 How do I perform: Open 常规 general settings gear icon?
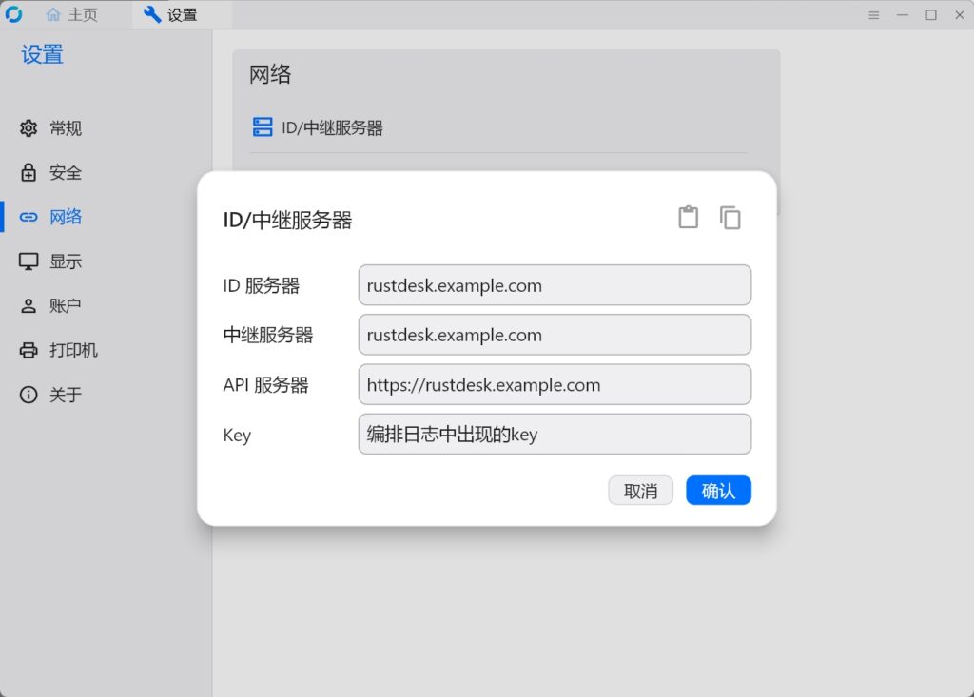pyautogui.click(x=29, y=128)
